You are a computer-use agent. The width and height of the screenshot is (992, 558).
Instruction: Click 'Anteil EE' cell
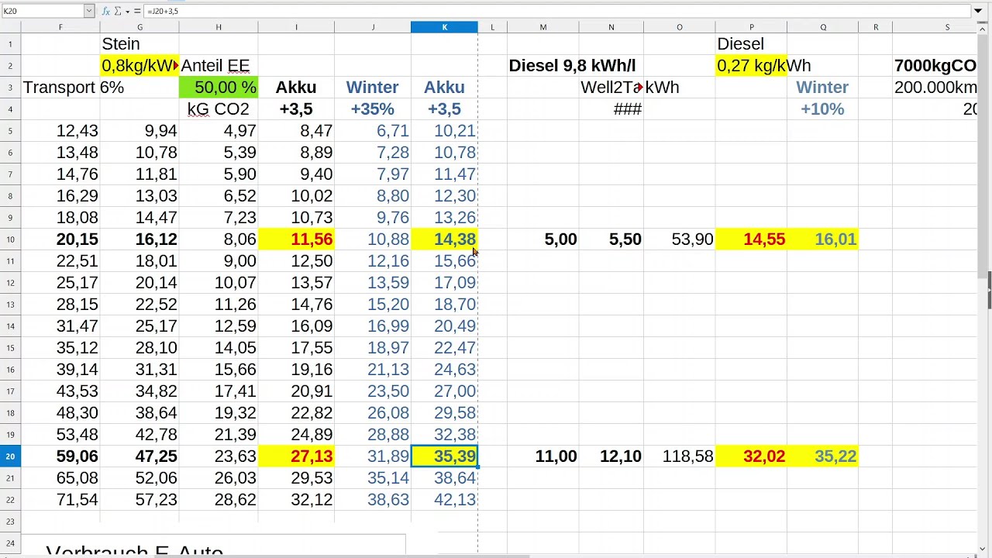tap(219, 66)
